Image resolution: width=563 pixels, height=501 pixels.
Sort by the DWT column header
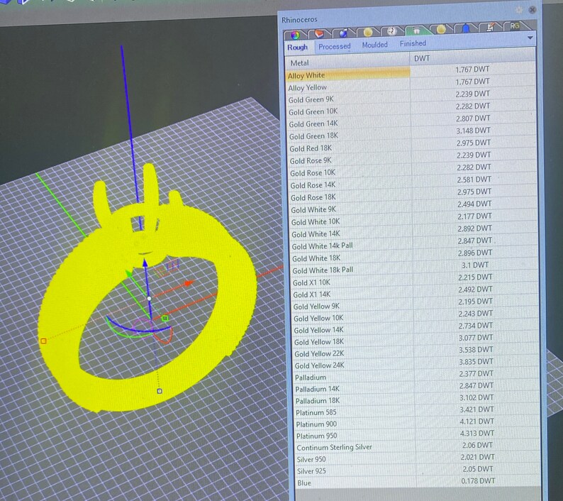tap(472, 57)
